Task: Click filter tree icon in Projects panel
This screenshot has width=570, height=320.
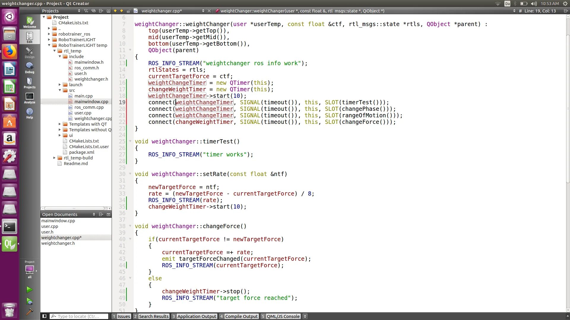Action: click(x=86, y=11)
